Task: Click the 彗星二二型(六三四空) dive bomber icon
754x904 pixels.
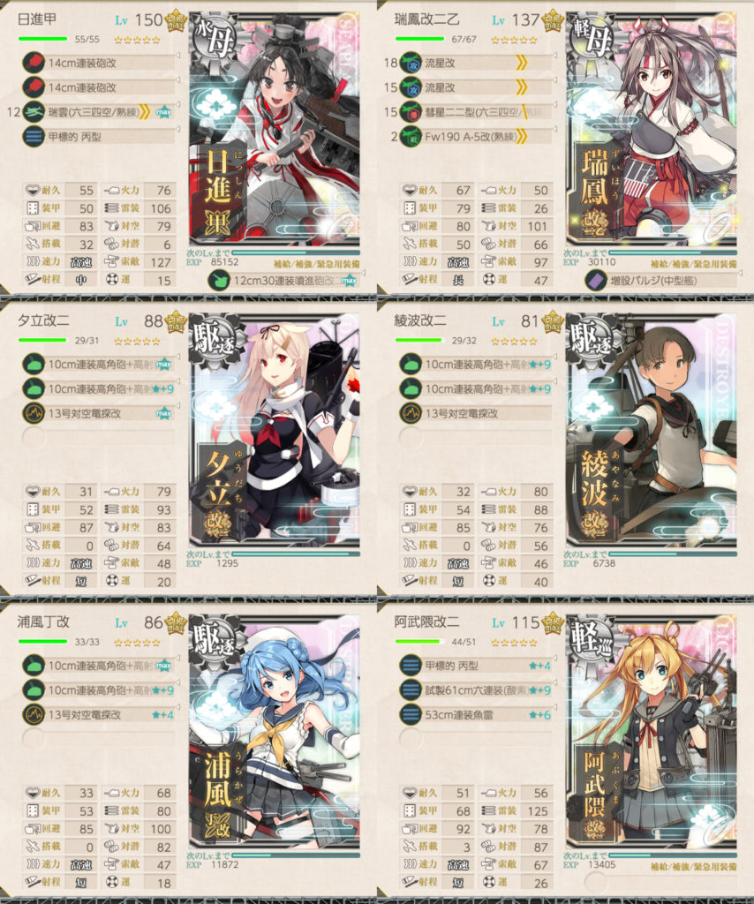Action: click(x=411, y=112)
